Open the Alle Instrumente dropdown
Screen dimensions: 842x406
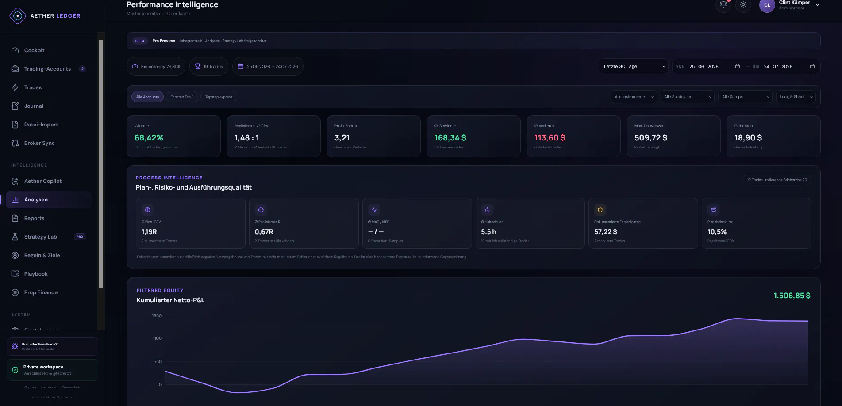634,97
